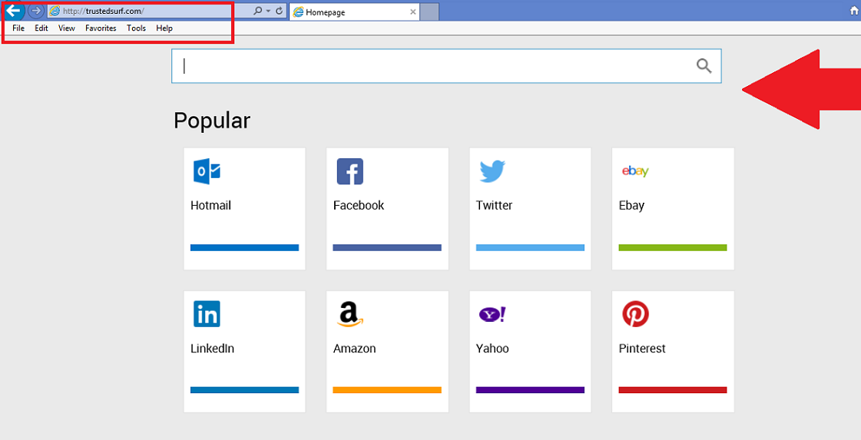Viewport: 861px width, 440px height.
Task: Open a new blank tab
Action: (x=429, y=12)
